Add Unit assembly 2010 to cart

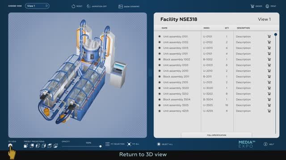269,71
